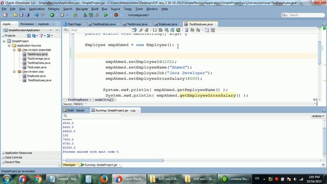
Task: Click the Working Sets filter icon
Action: pyautogui.click(x=42, y=36)
